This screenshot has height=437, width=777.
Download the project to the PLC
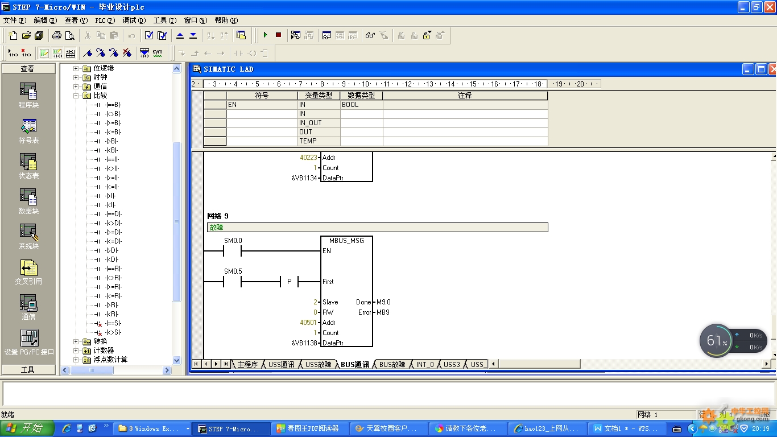(x=193, y=35)
